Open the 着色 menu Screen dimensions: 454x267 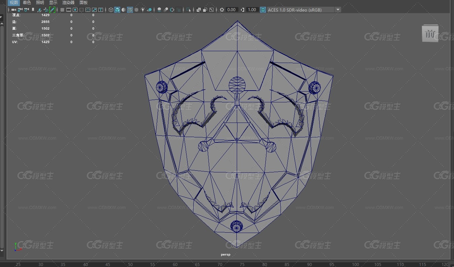pos(27,3)
